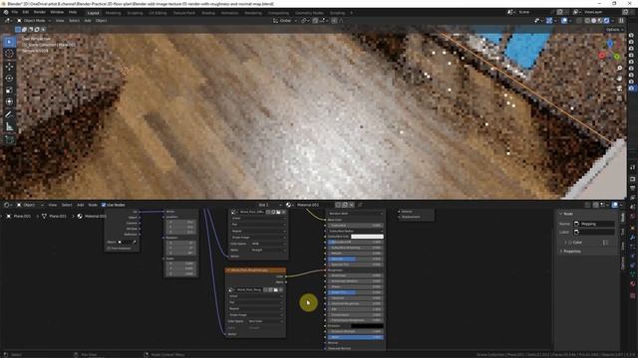
Task: Open the Tool tab in node sidebar
Action: [x=623, y=232]
